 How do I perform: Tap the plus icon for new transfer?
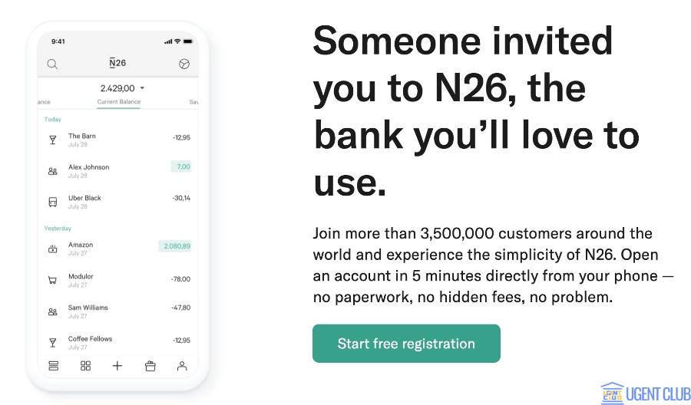117,366
